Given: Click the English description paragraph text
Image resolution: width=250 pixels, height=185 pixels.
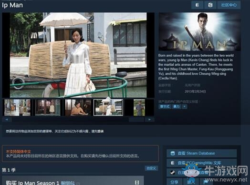Looking at the screenshot, I should click(x=196, y=67).
